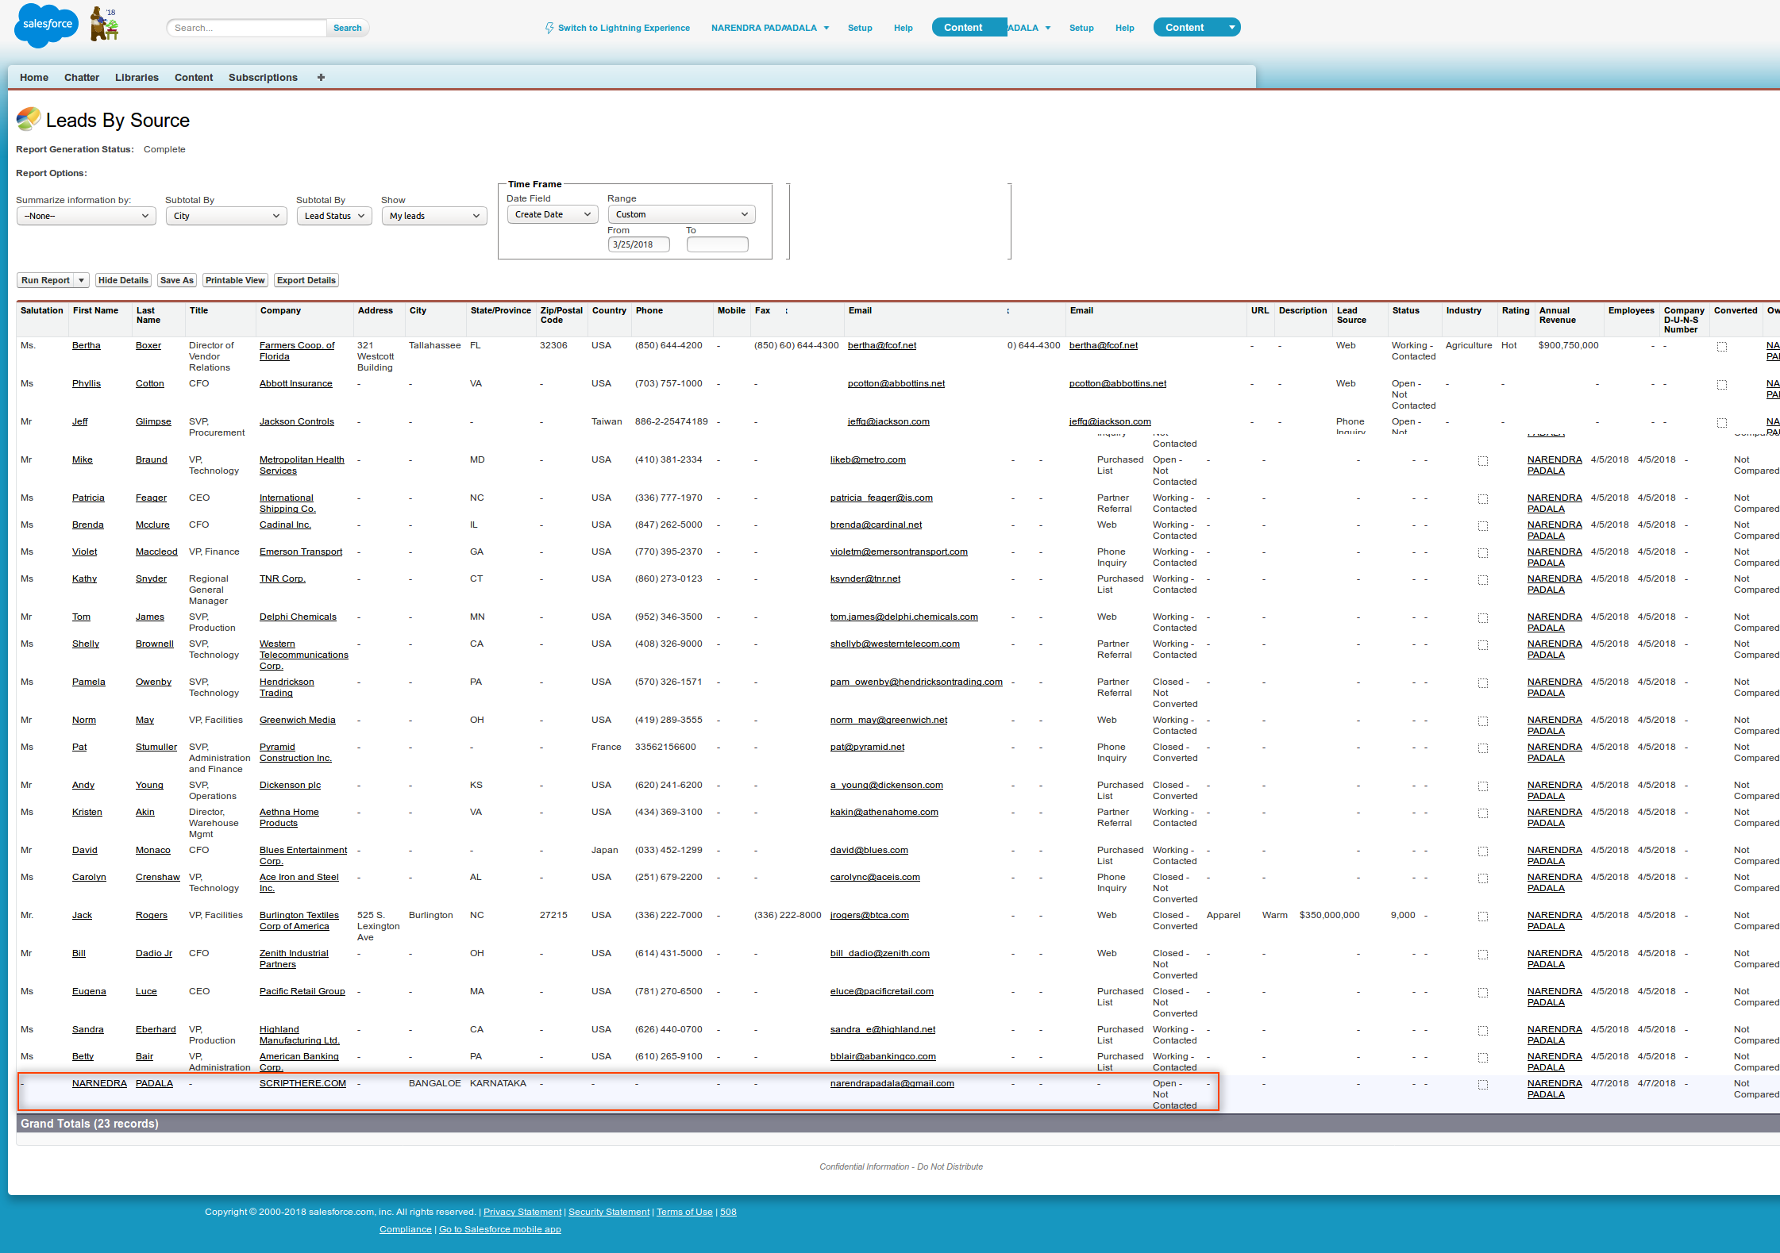Open the first Setup menu link
Image resolution: width=1780 pixels, height=1253 pixels.
[x=860, y=28]
